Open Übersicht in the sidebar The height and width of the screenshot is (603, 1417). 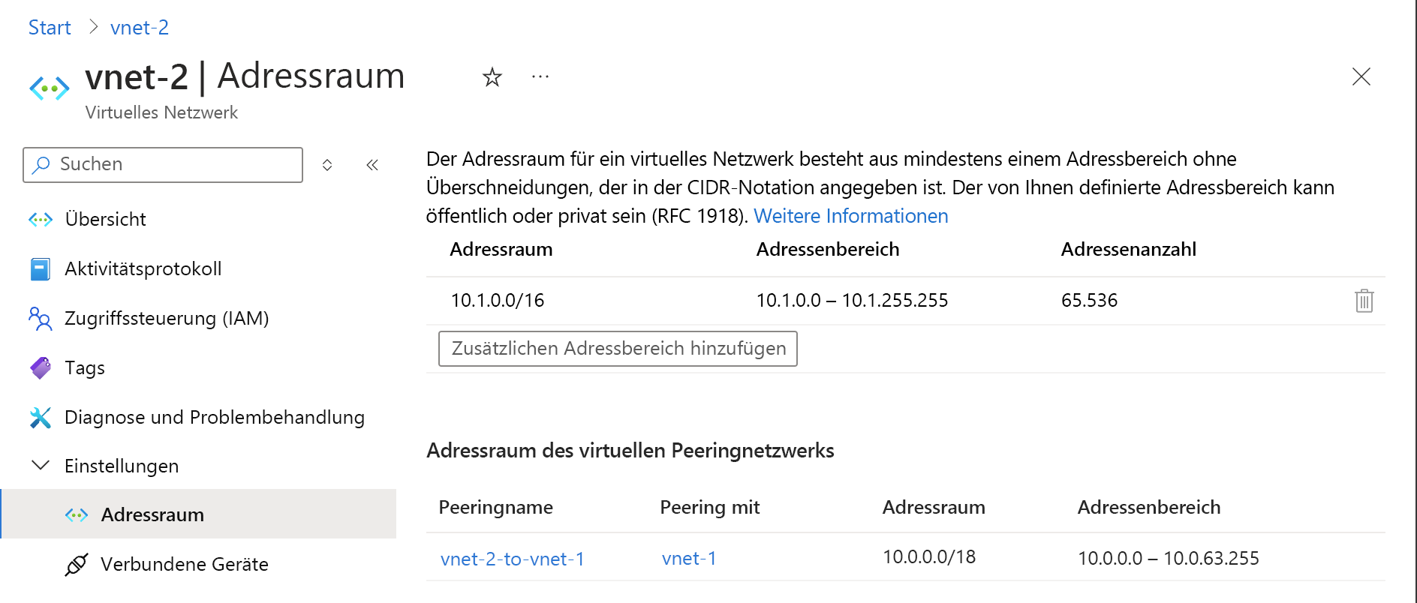tap(105, 219)
